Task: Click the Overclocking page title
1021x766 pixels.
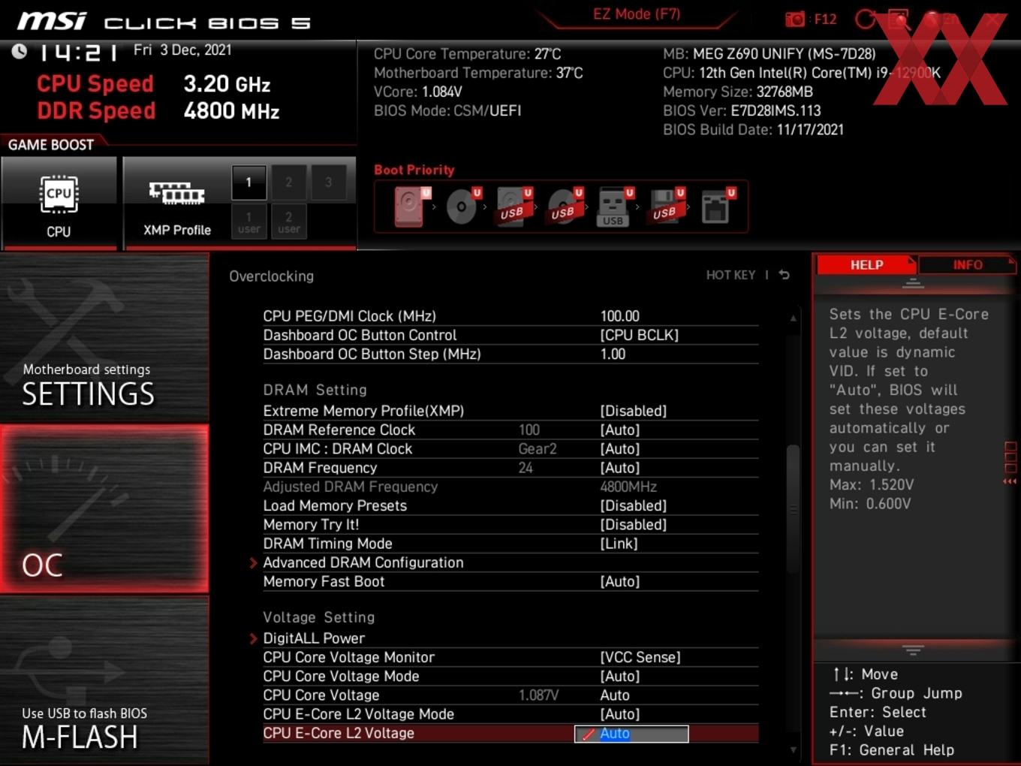Action: (x=272, y=276)
